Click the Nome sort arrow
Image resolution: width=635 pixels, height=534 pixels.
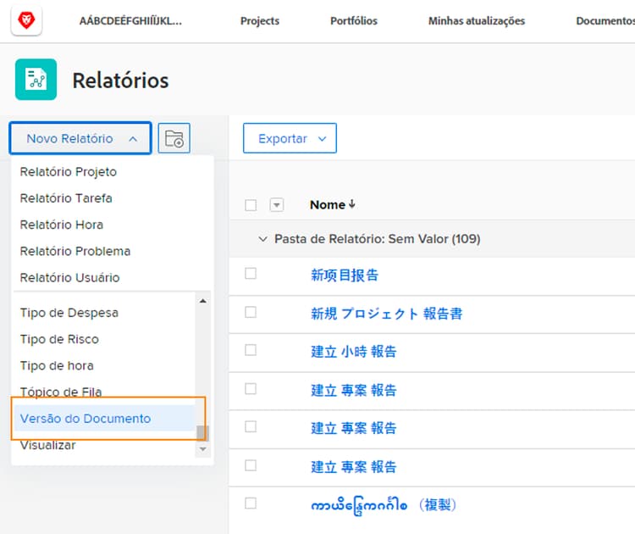pos(352,204)
